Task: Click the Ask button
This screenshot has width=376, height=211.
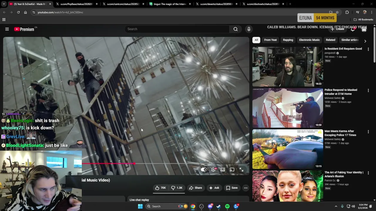Action: click(x=214, y=188)
